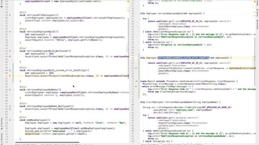Click lambda gutter marker on line 44
This screenshot has width=259, height=145.
point(10,56)
